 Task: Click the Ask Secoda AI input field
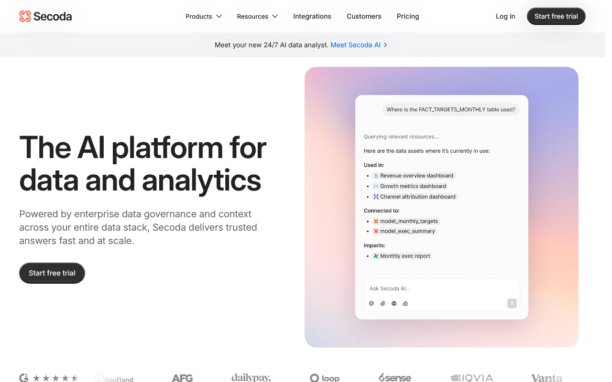coord(430,288)
